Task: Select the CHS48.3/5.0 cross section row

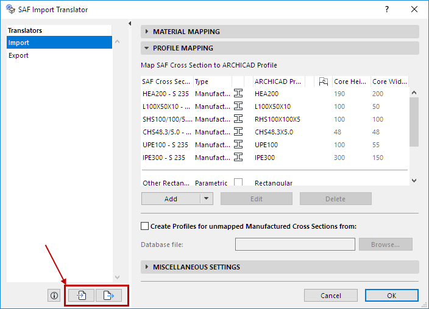Action: pos(275,132)
